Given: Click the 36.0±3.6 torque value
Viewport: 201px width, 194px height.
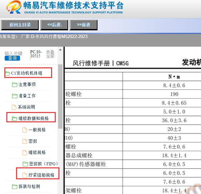Looking at the screenshot, I should pyautogui.click(x=174, y=120).
